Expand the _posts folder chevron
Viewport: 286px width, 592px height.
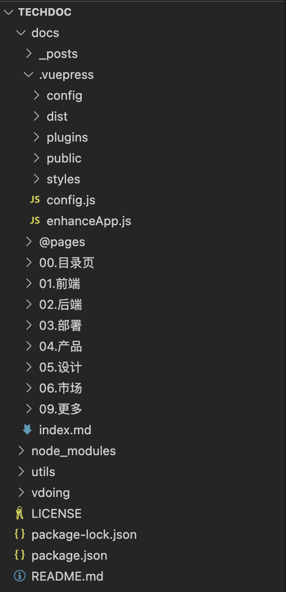29,54
